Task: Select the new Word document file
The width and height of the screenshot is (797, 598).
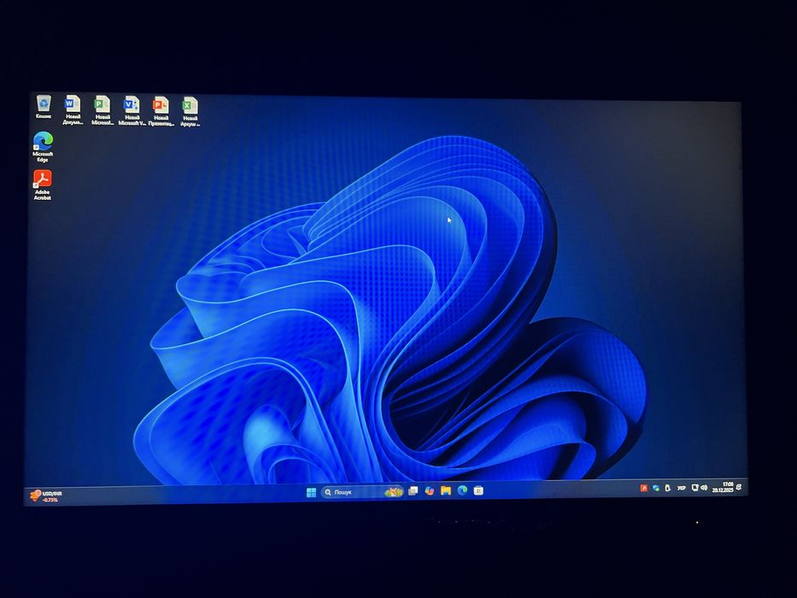Action: tap(73, 110)
